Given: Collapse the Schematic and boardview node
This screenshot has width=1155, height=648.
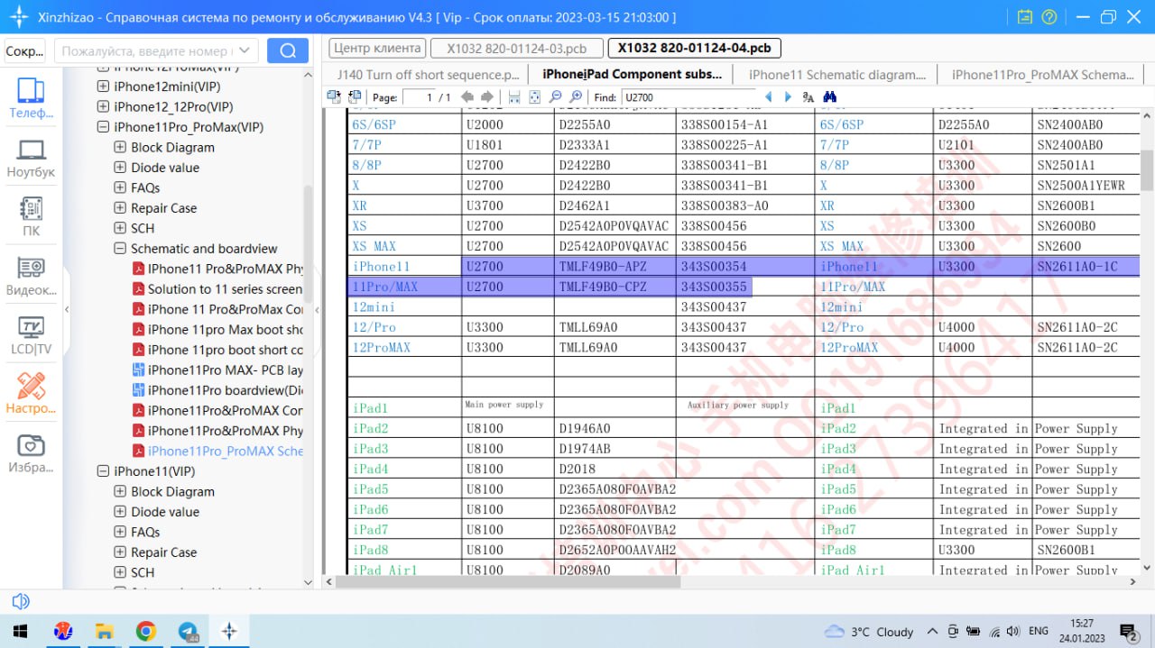Looking at the screenshot, I should [x=120, y=249].
